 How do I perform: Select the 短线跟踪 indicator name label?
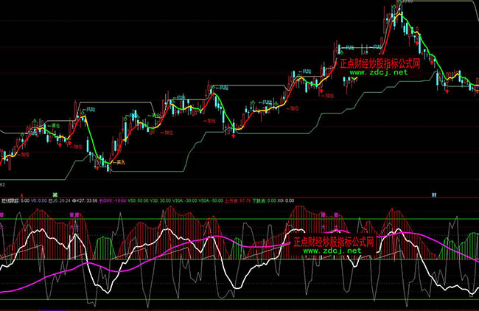pos(10,200)
